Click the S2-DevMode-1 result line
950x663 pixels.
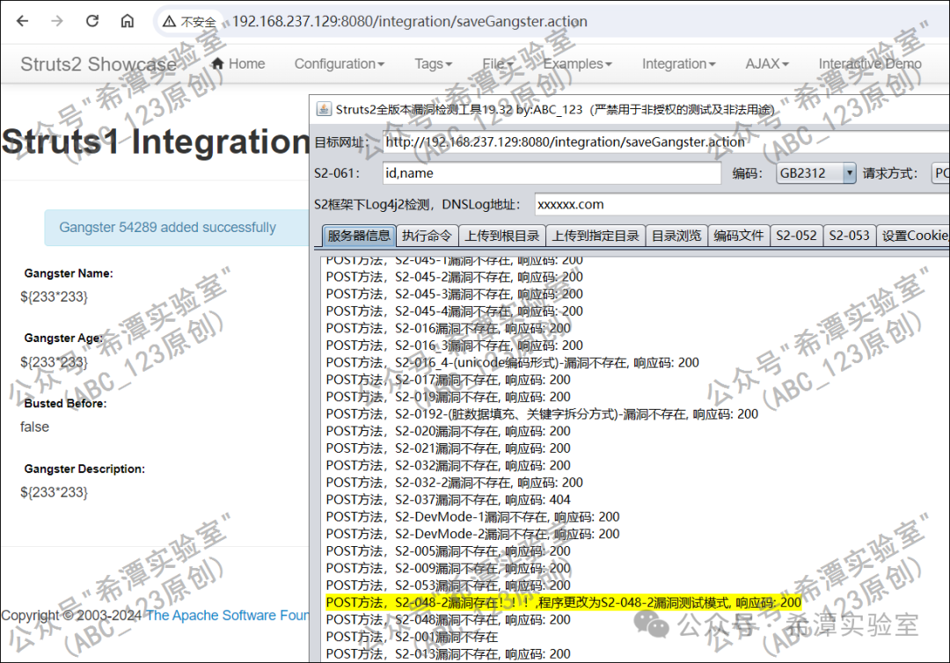[472, 516]
